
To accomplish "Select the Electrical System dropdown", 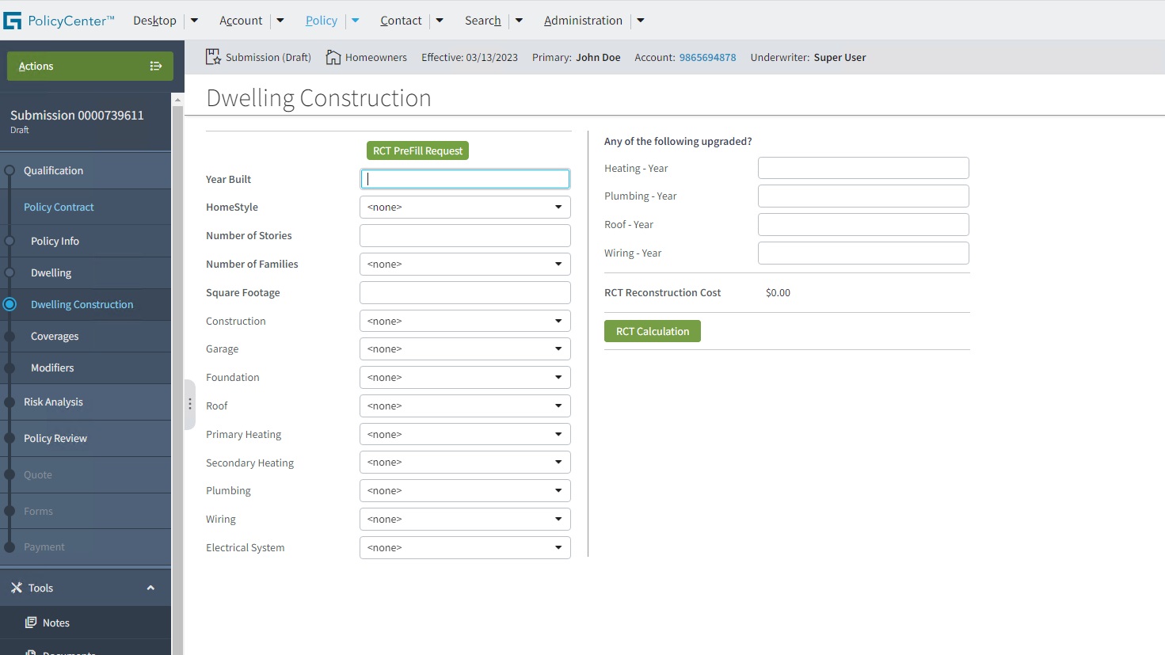I will [465, 548].
